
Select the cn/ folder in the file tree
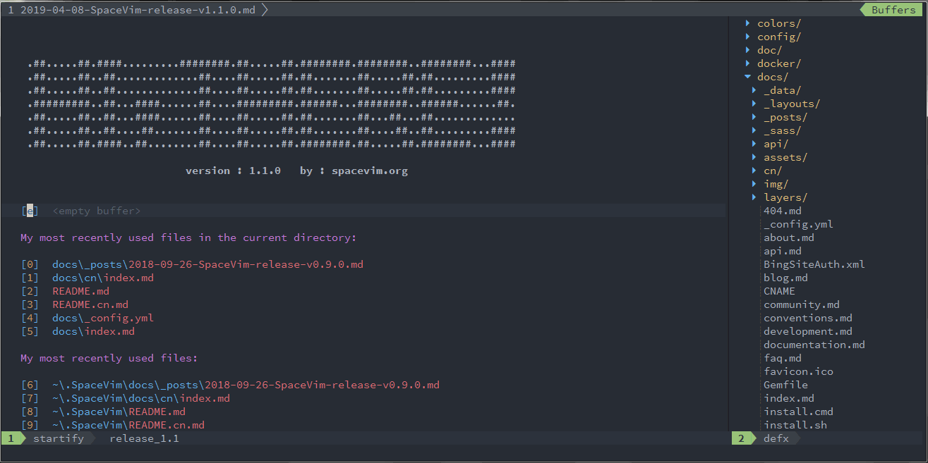773,171
